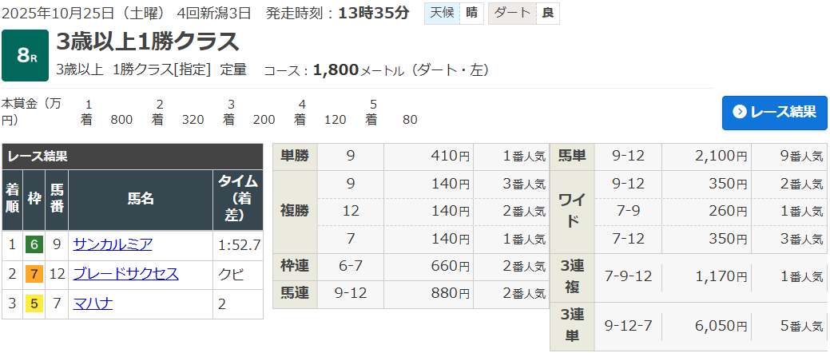Select the 天候 weather label
The height and width of the screenshot is (353, 830).
442,14
